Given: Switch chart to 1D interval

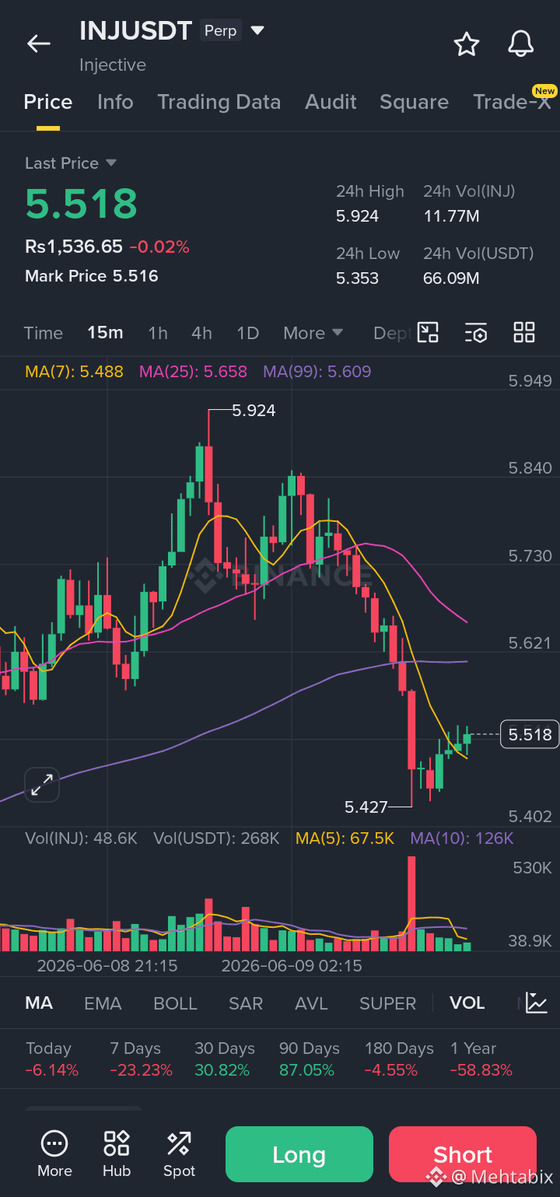Looking at the screenshot, I should coord(247,333).
